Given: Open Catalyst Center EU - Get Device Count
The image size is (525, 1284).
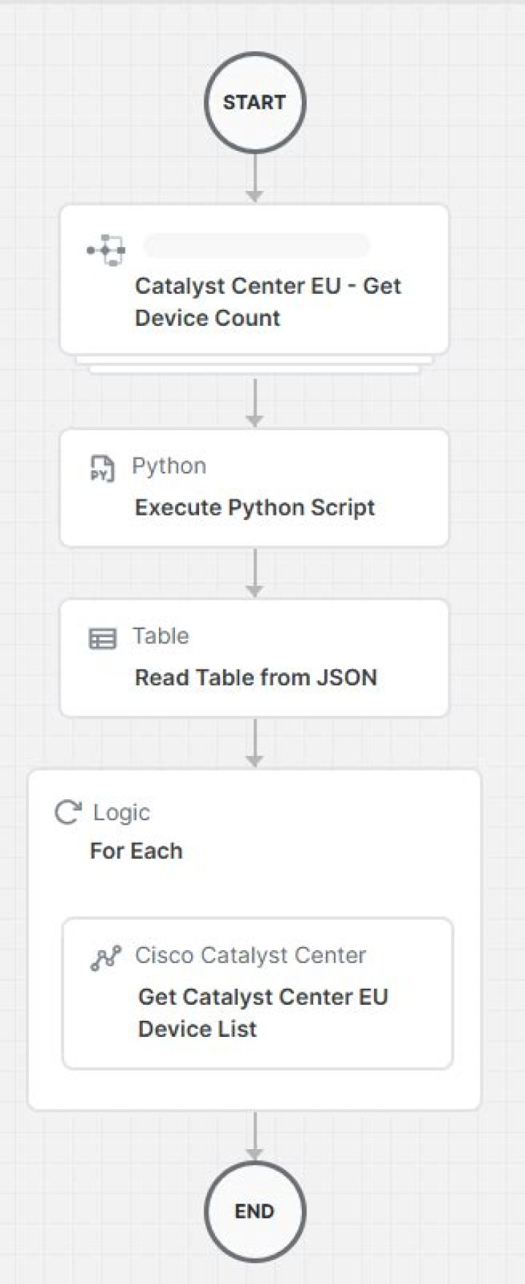Looking at the screenshot, I should [254, 280].
